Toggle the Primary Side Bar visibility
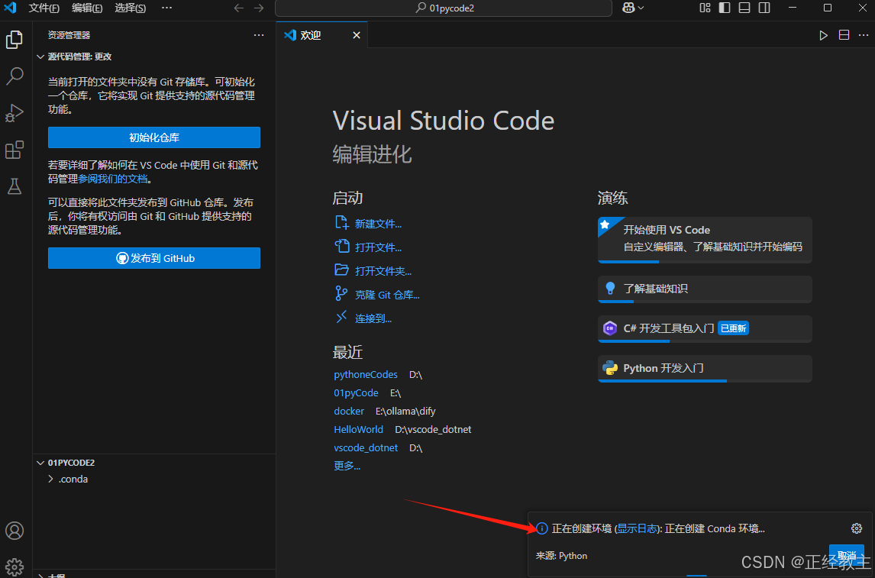The height and width of the screenshot is (578, 875). click(725, 8)
